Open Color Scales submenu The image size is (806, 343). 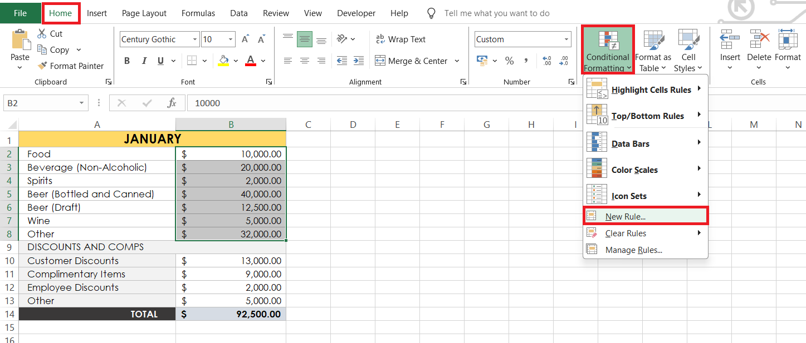645,170
